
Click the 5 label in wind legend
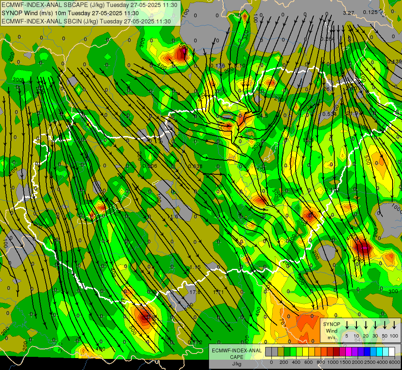[x=347, y=336]
